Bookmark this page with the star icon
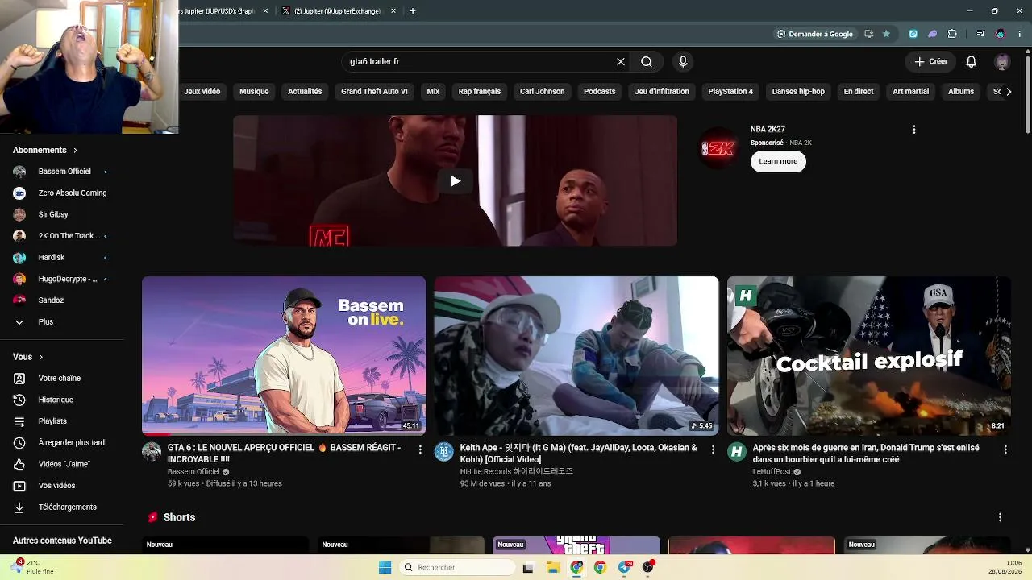This screenshot has height=580, width=1032. click(886, 34)
